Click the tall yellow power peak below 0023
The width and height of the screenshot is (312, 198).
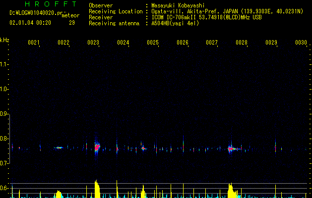point(97,189)
